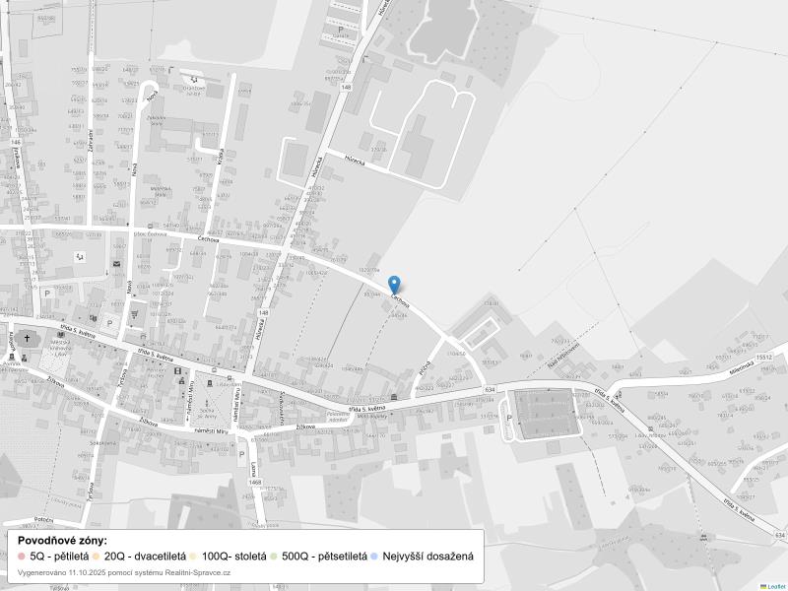The image size is (788, 591).
Task: Click the 15512 road number label
Action: tap(764, 357)
